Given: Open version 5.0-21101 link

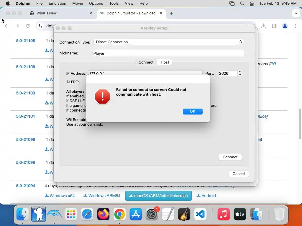Looking at the screenshot, I should pyautogui.click(x=25, y=116).
